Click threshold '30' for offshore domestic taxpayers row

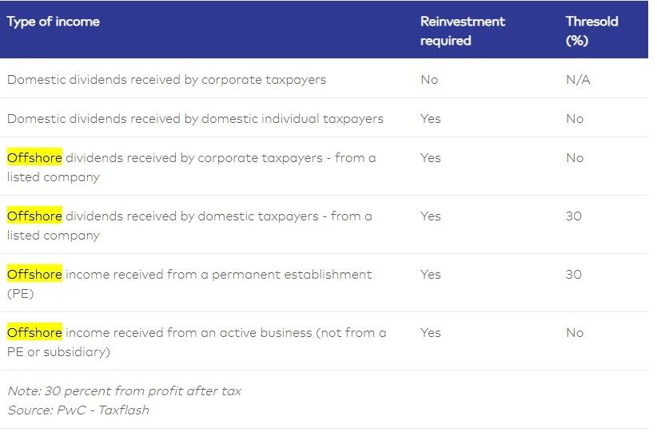pyautogui.click(x=574, y=216)
